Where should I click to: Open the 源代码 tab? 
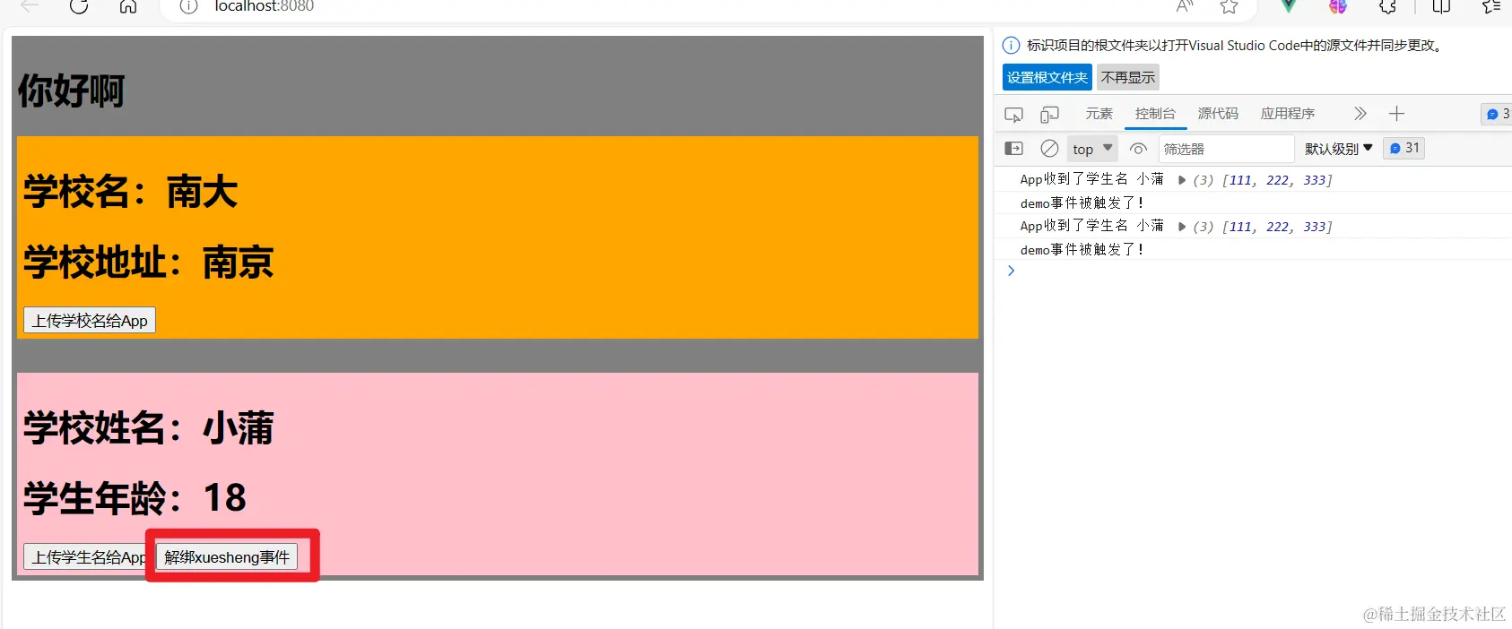point(1218,114)
